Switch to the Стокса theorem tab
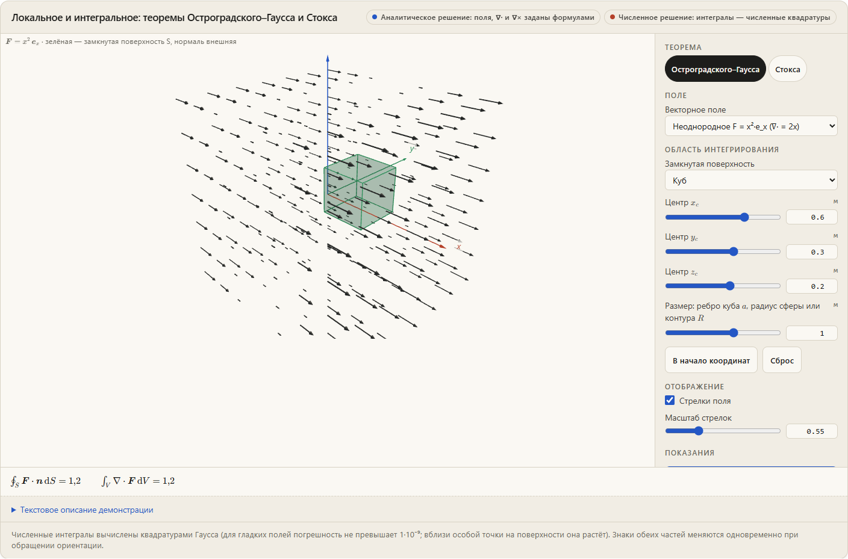Viewport: 848px width, 559px height. 787,69
